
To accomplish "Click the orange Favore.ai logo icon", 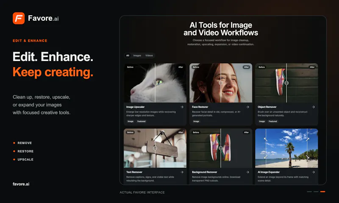I will coord(19,18).
